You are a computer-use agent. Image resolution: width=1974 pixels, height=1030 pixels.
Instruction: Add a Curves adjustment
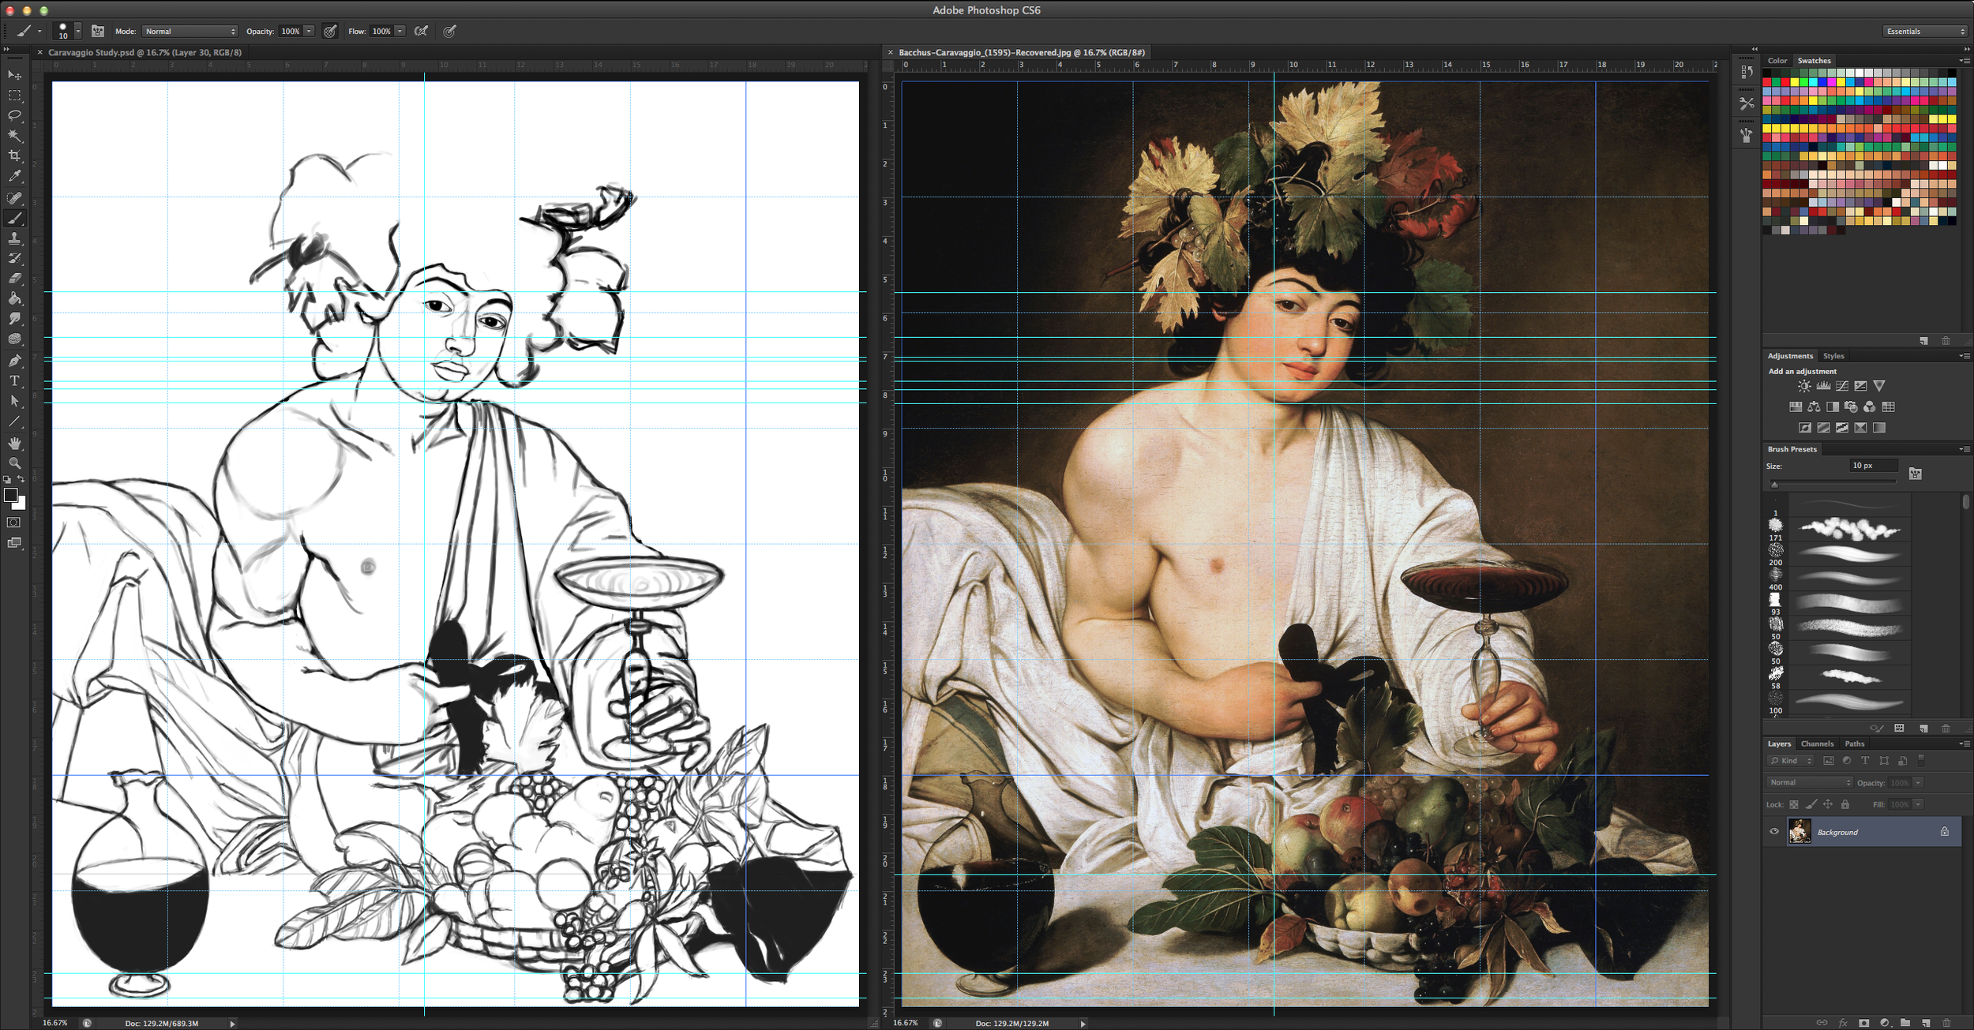coord(1842,386)
